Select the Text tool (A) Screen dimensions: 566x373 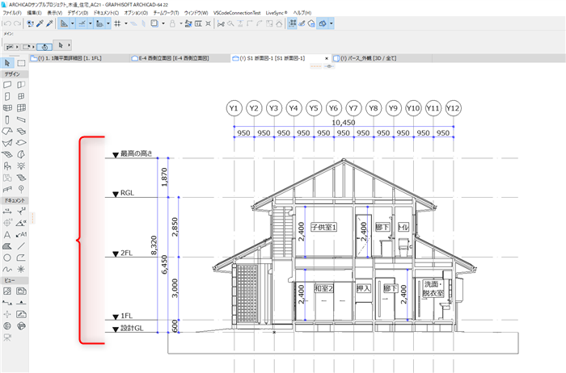click(x=6, y=235)
